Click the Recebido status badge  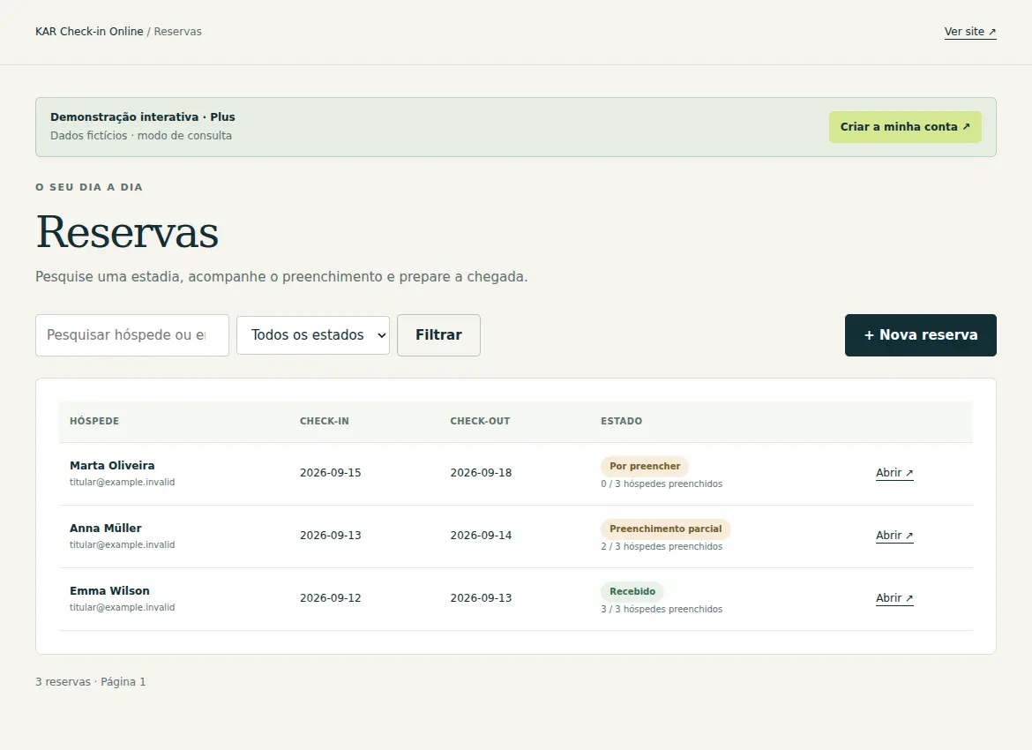pyautogui.click(x=632, y=591)
